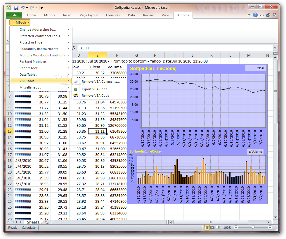Select cell containing 173718100
286x239 pixels.
(x=117, y=184)
